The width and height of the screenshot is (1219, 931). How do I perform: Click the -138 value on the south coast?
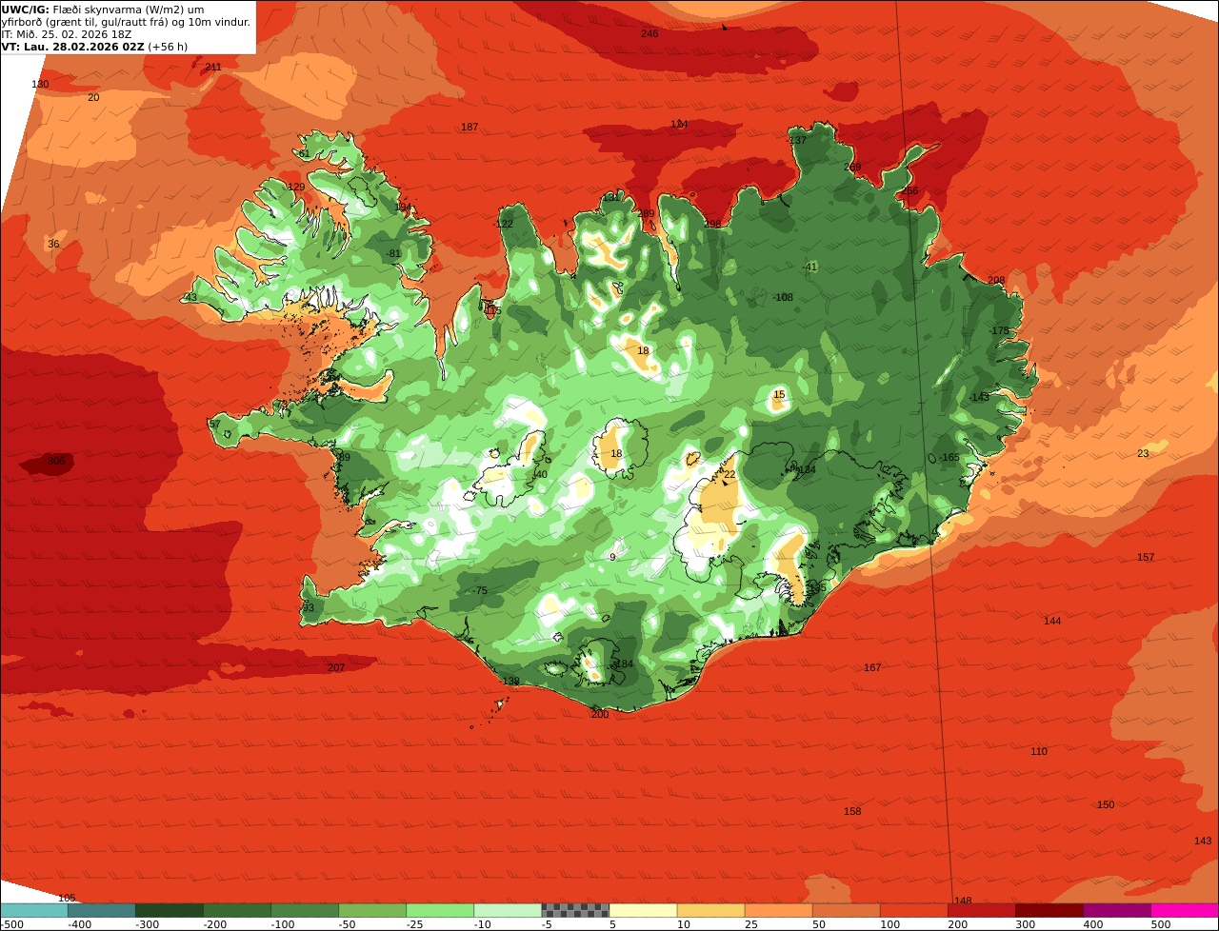[510, 681]
